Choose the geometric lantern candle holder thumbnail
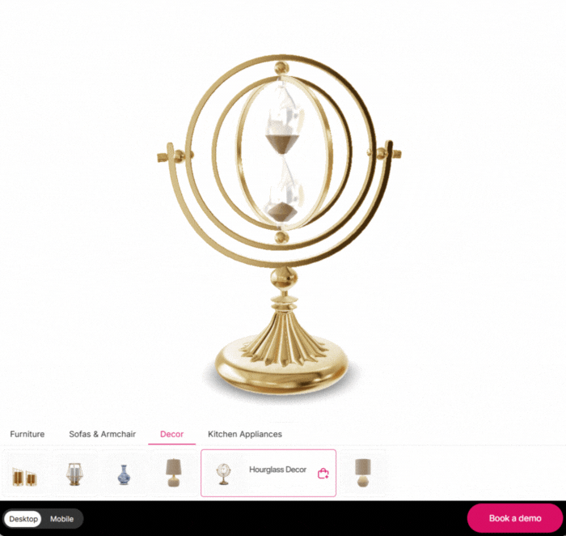 [74, 474]
